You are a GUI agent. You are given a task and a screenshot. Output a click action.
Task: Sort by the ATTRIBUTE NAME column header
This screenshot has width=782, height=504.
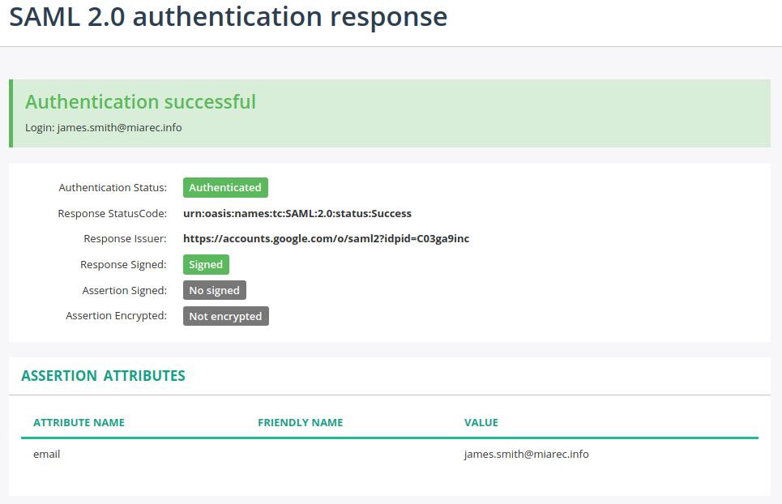79,422
